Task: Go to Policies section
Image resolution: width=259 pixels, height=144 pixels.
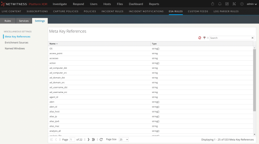Action: 90,12
